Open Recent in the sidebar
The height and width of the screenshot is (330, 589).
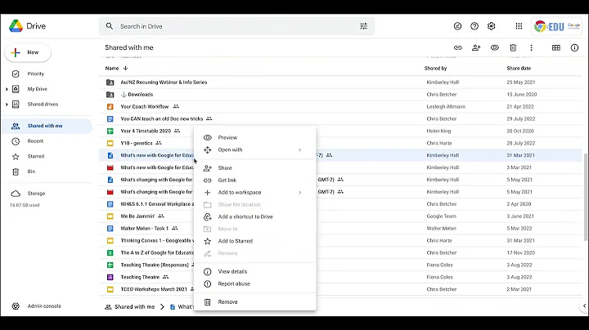point(35,141)
